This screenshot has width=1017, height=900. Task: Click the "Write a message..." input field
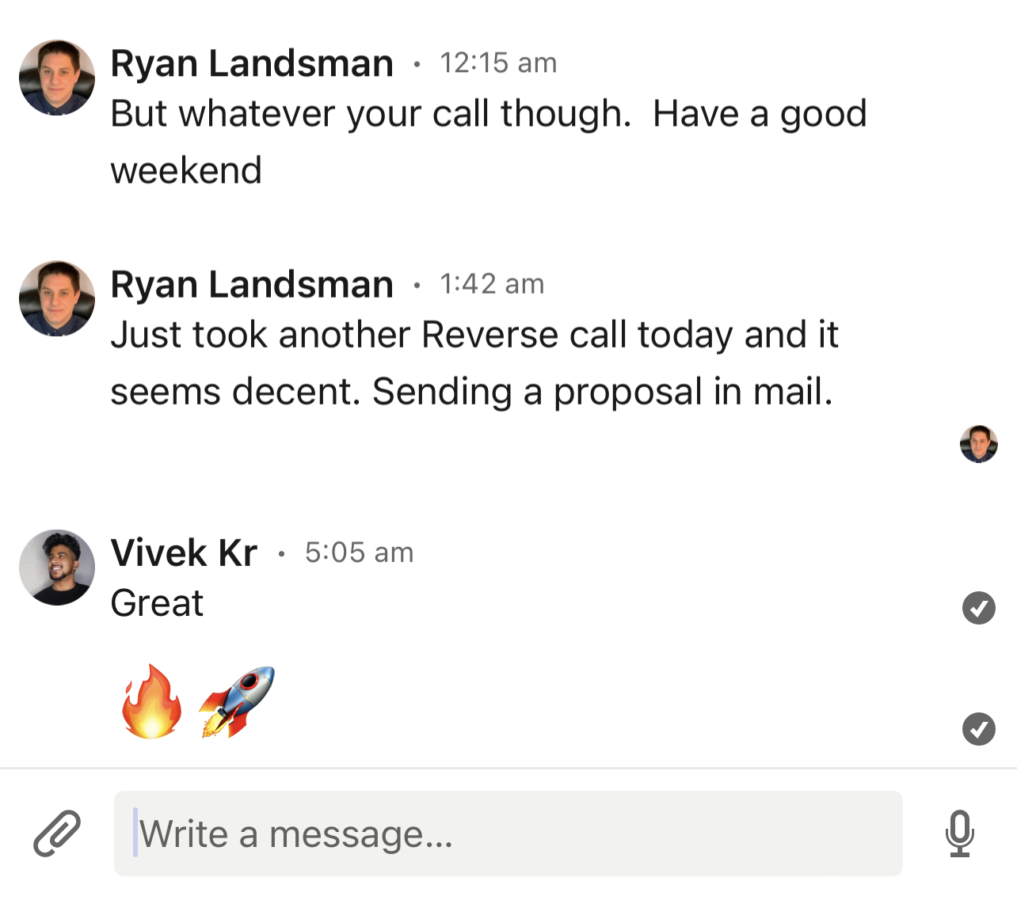click(508, 834)
